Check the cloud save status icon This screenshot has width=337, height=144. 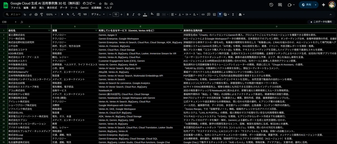pos(111,4)
